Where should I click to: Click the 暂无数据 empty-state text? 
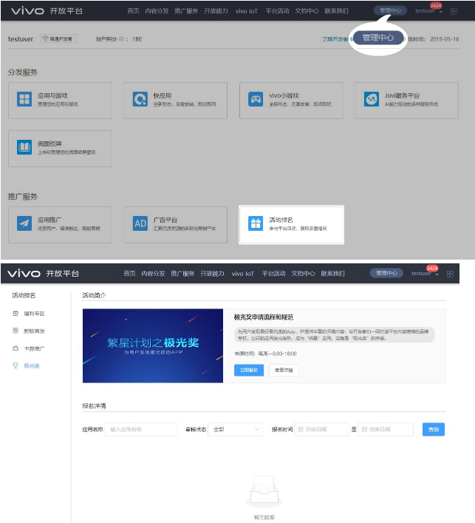point(264,517)
